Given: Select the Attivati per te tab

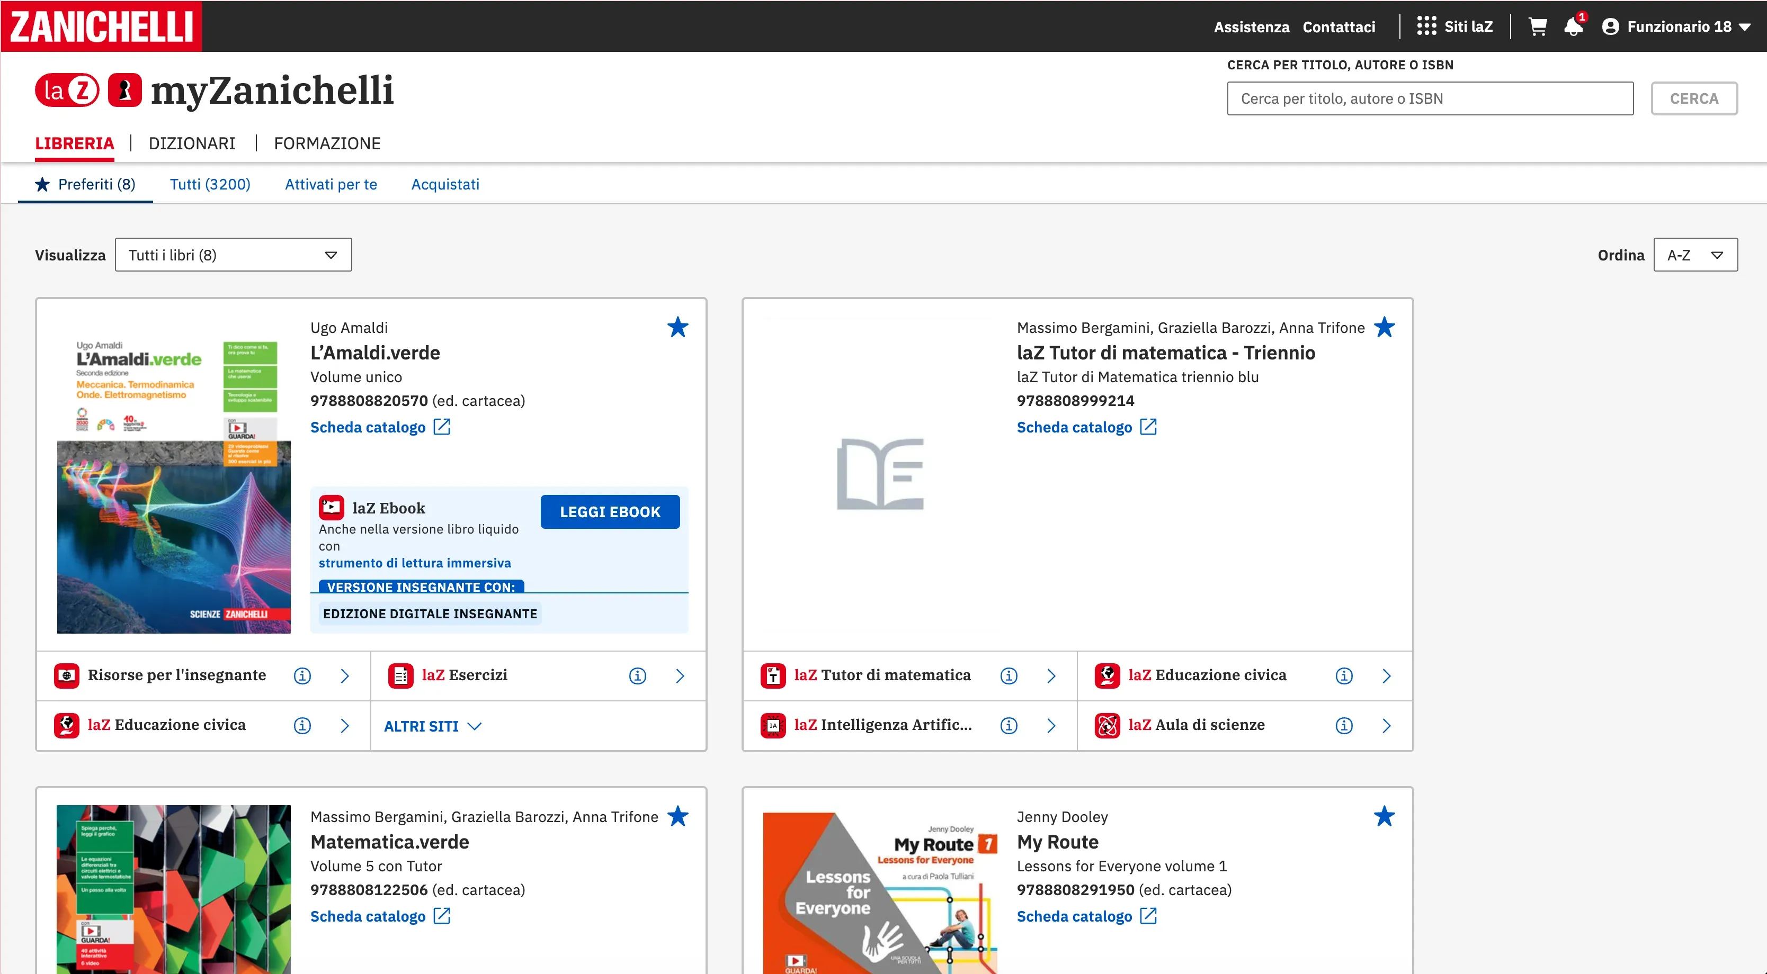Looking at the screenshot, I should coord(331,184).
